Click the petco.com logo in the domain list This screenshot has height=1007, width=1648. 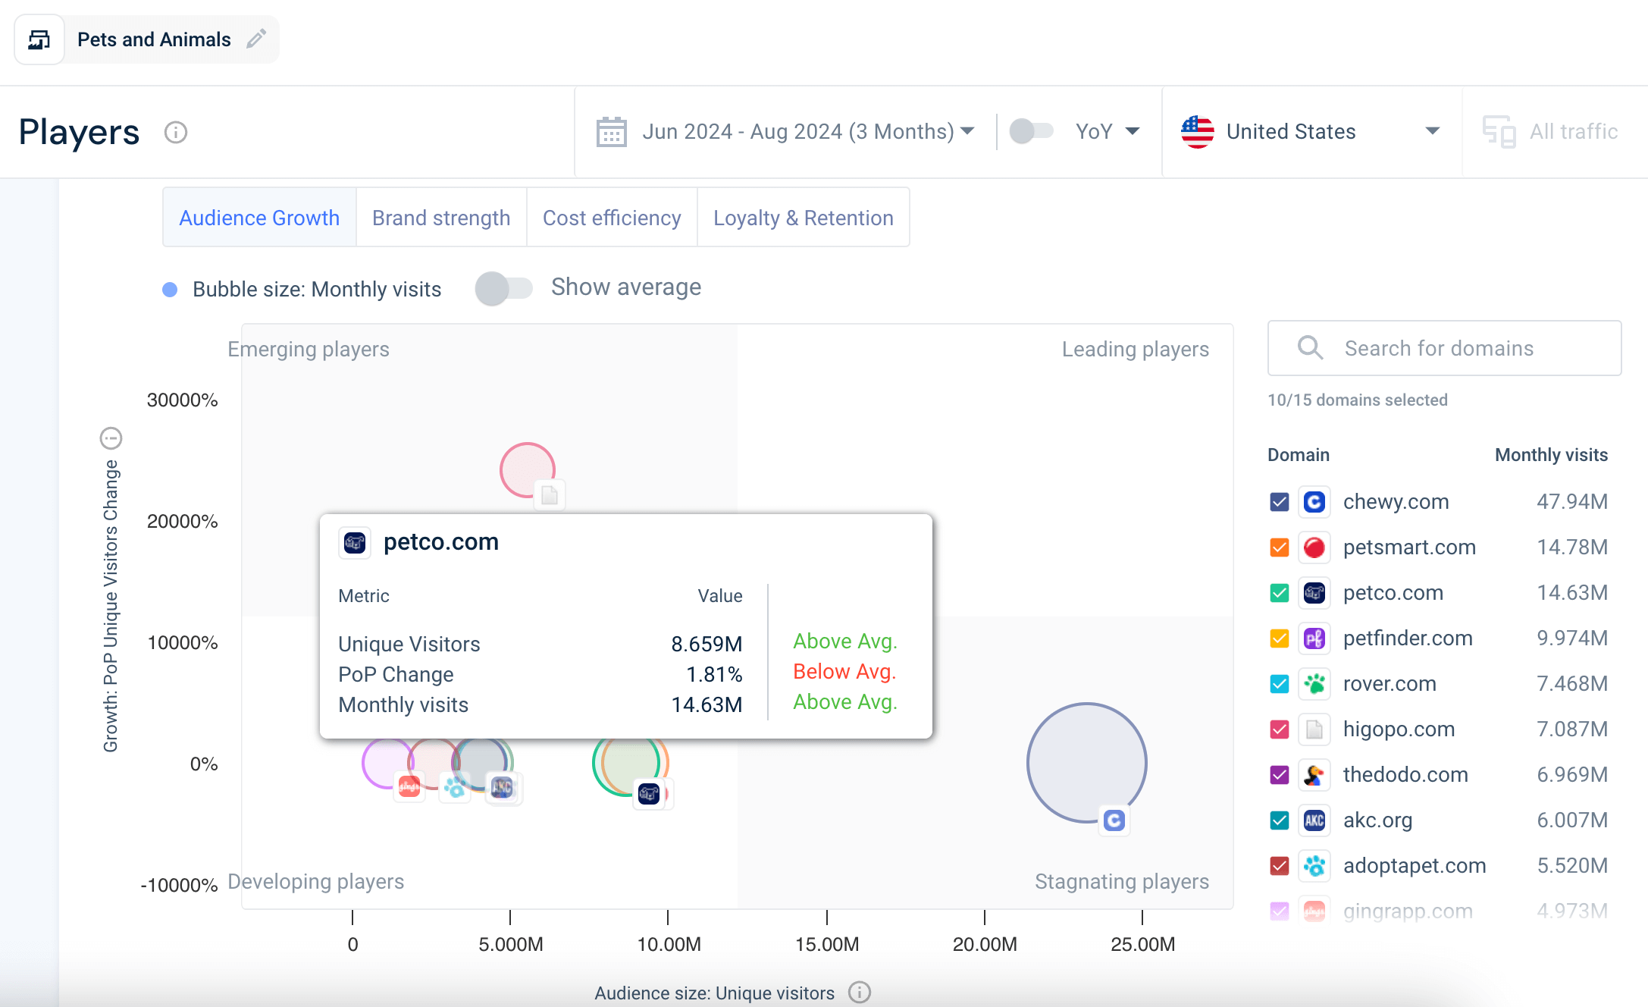coord(1314,593)
